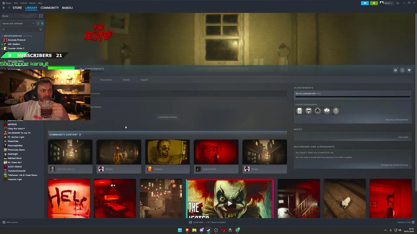Select TheSilentSnowfall in library
The height and width of the screenshot is (234, 417).
[17, 171]
